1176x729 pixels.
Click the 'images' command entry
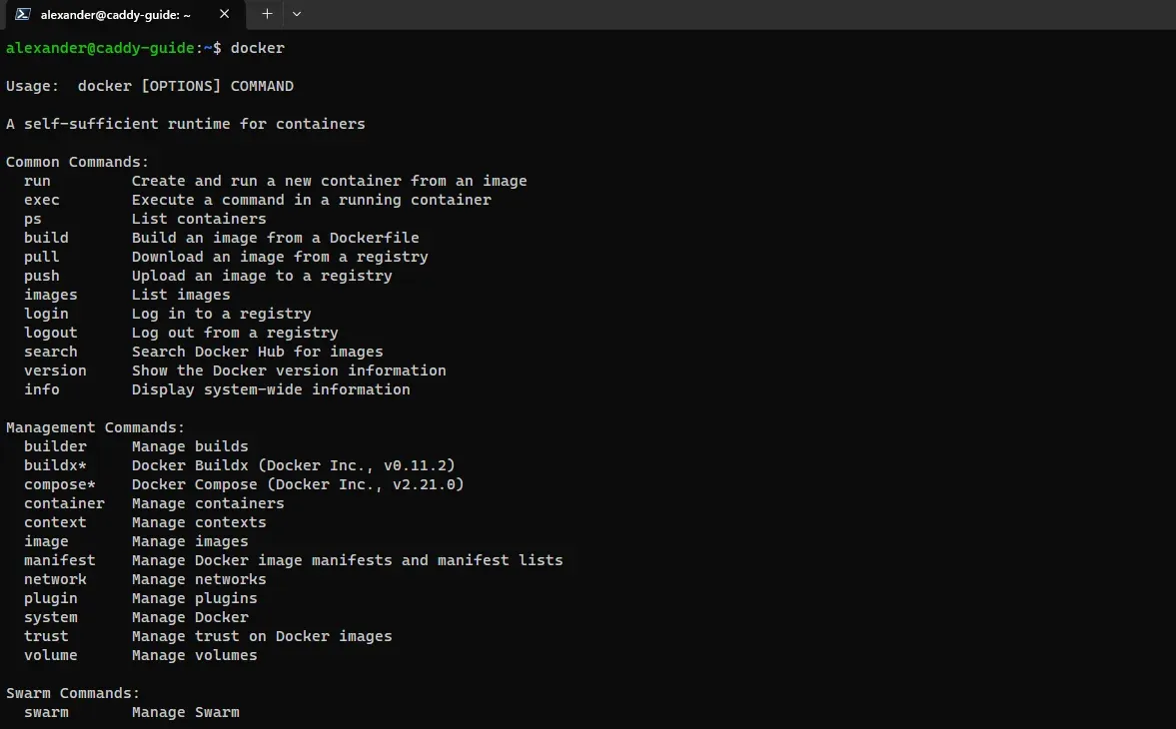[x=50, y=295]
